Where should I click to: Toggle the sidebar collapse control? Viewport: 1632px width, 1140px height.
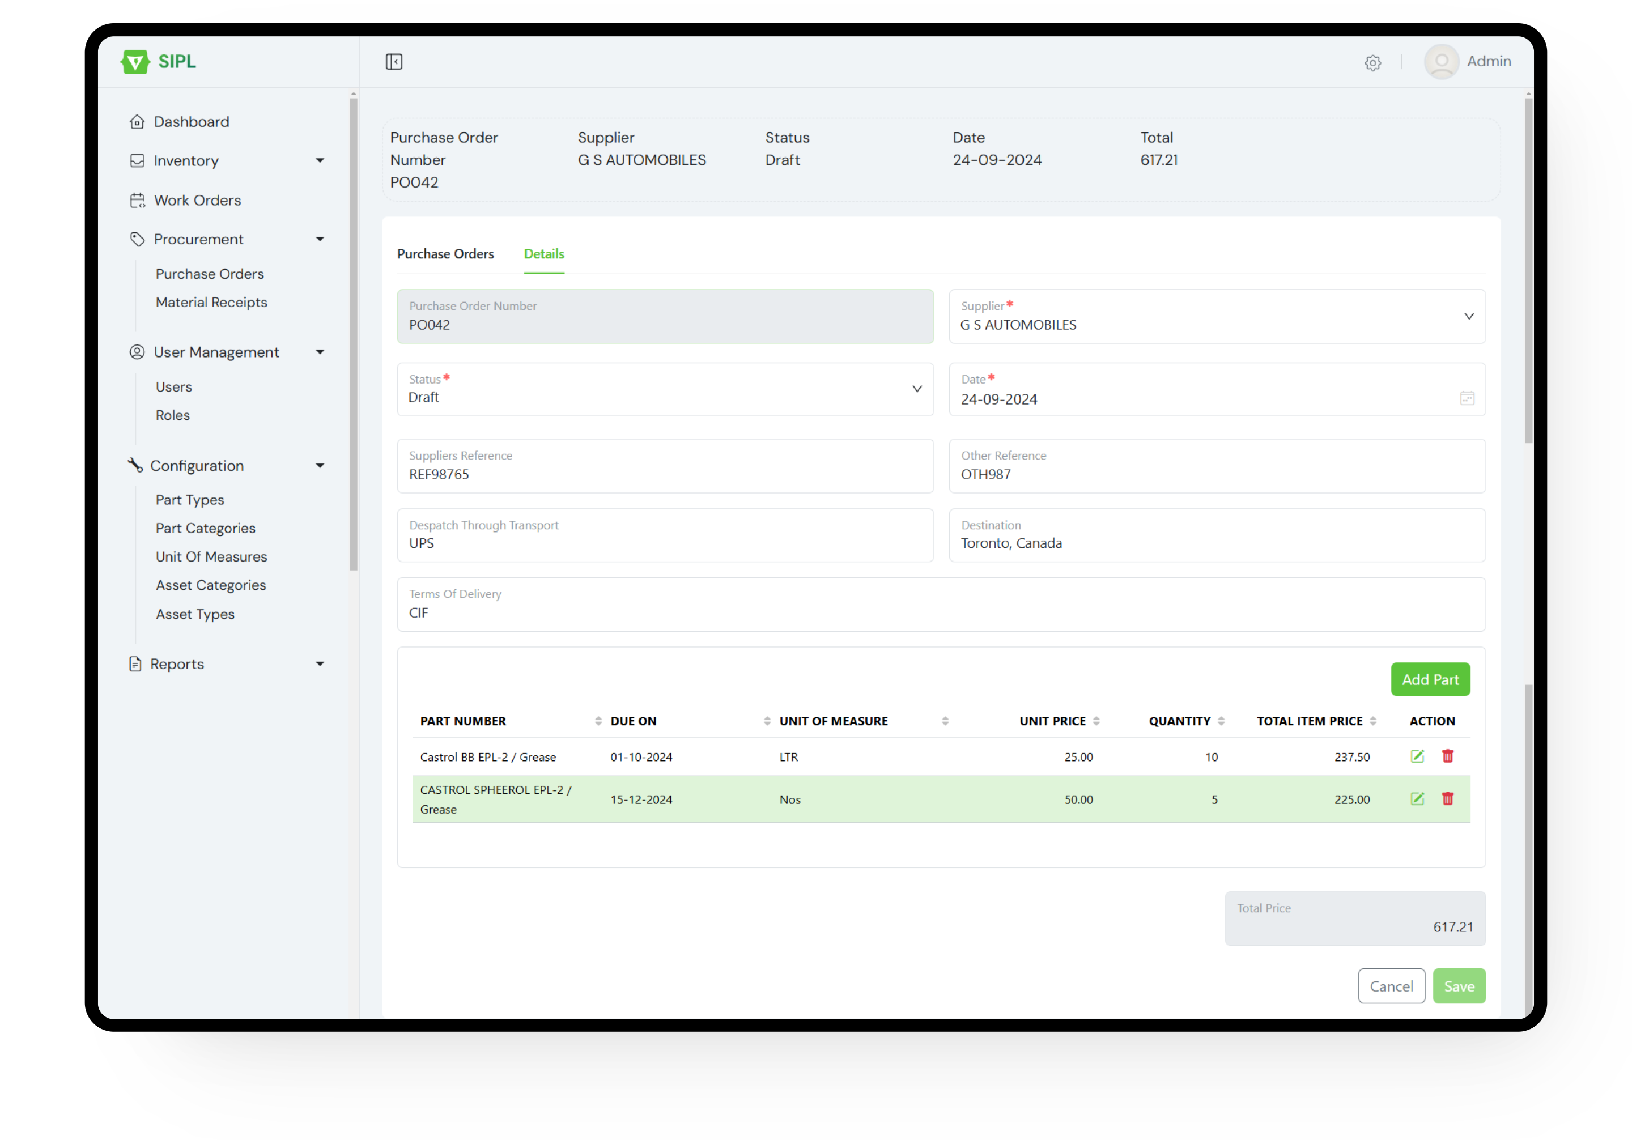(x=393, y=62)
